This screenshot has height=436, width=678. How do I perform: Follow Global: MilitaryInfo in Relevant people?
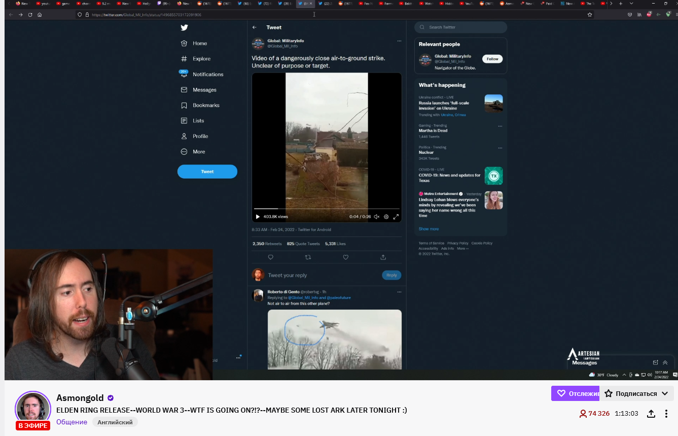point(492,59)
